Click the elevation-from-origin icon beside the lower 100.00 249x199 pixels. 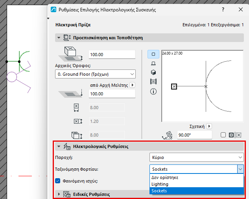point(71,93)
